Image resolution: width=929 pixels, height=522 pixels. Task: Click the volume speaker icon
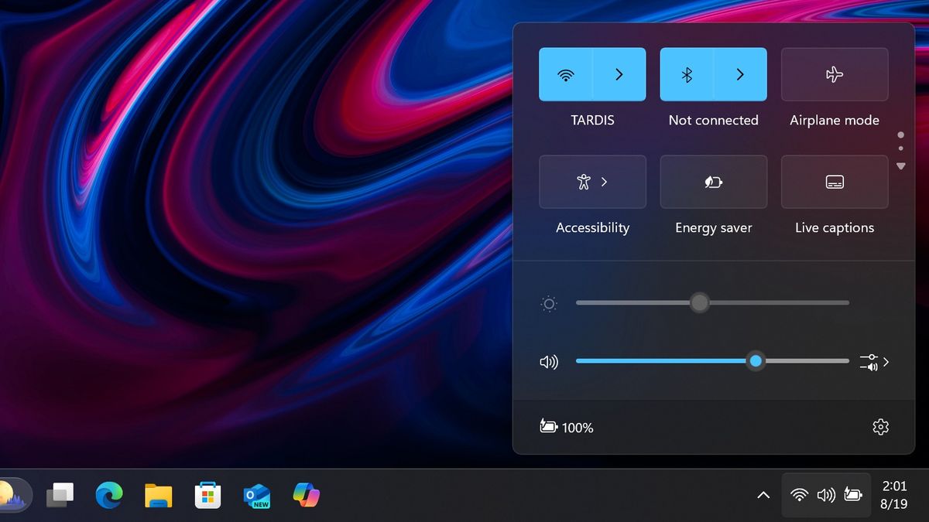pyautogui.click(x=549, y=361)
